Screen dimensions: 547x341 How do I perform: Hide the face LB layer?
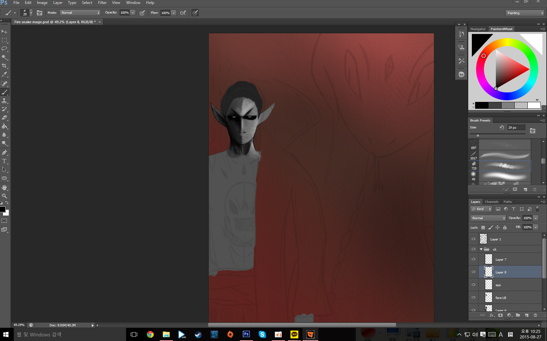[473, 298]
